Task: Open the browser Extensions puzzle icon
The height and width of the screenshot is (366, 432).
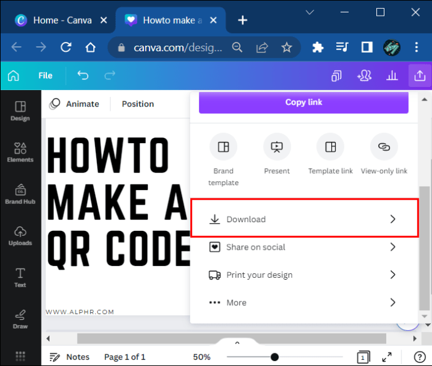Action: (317, 48)
